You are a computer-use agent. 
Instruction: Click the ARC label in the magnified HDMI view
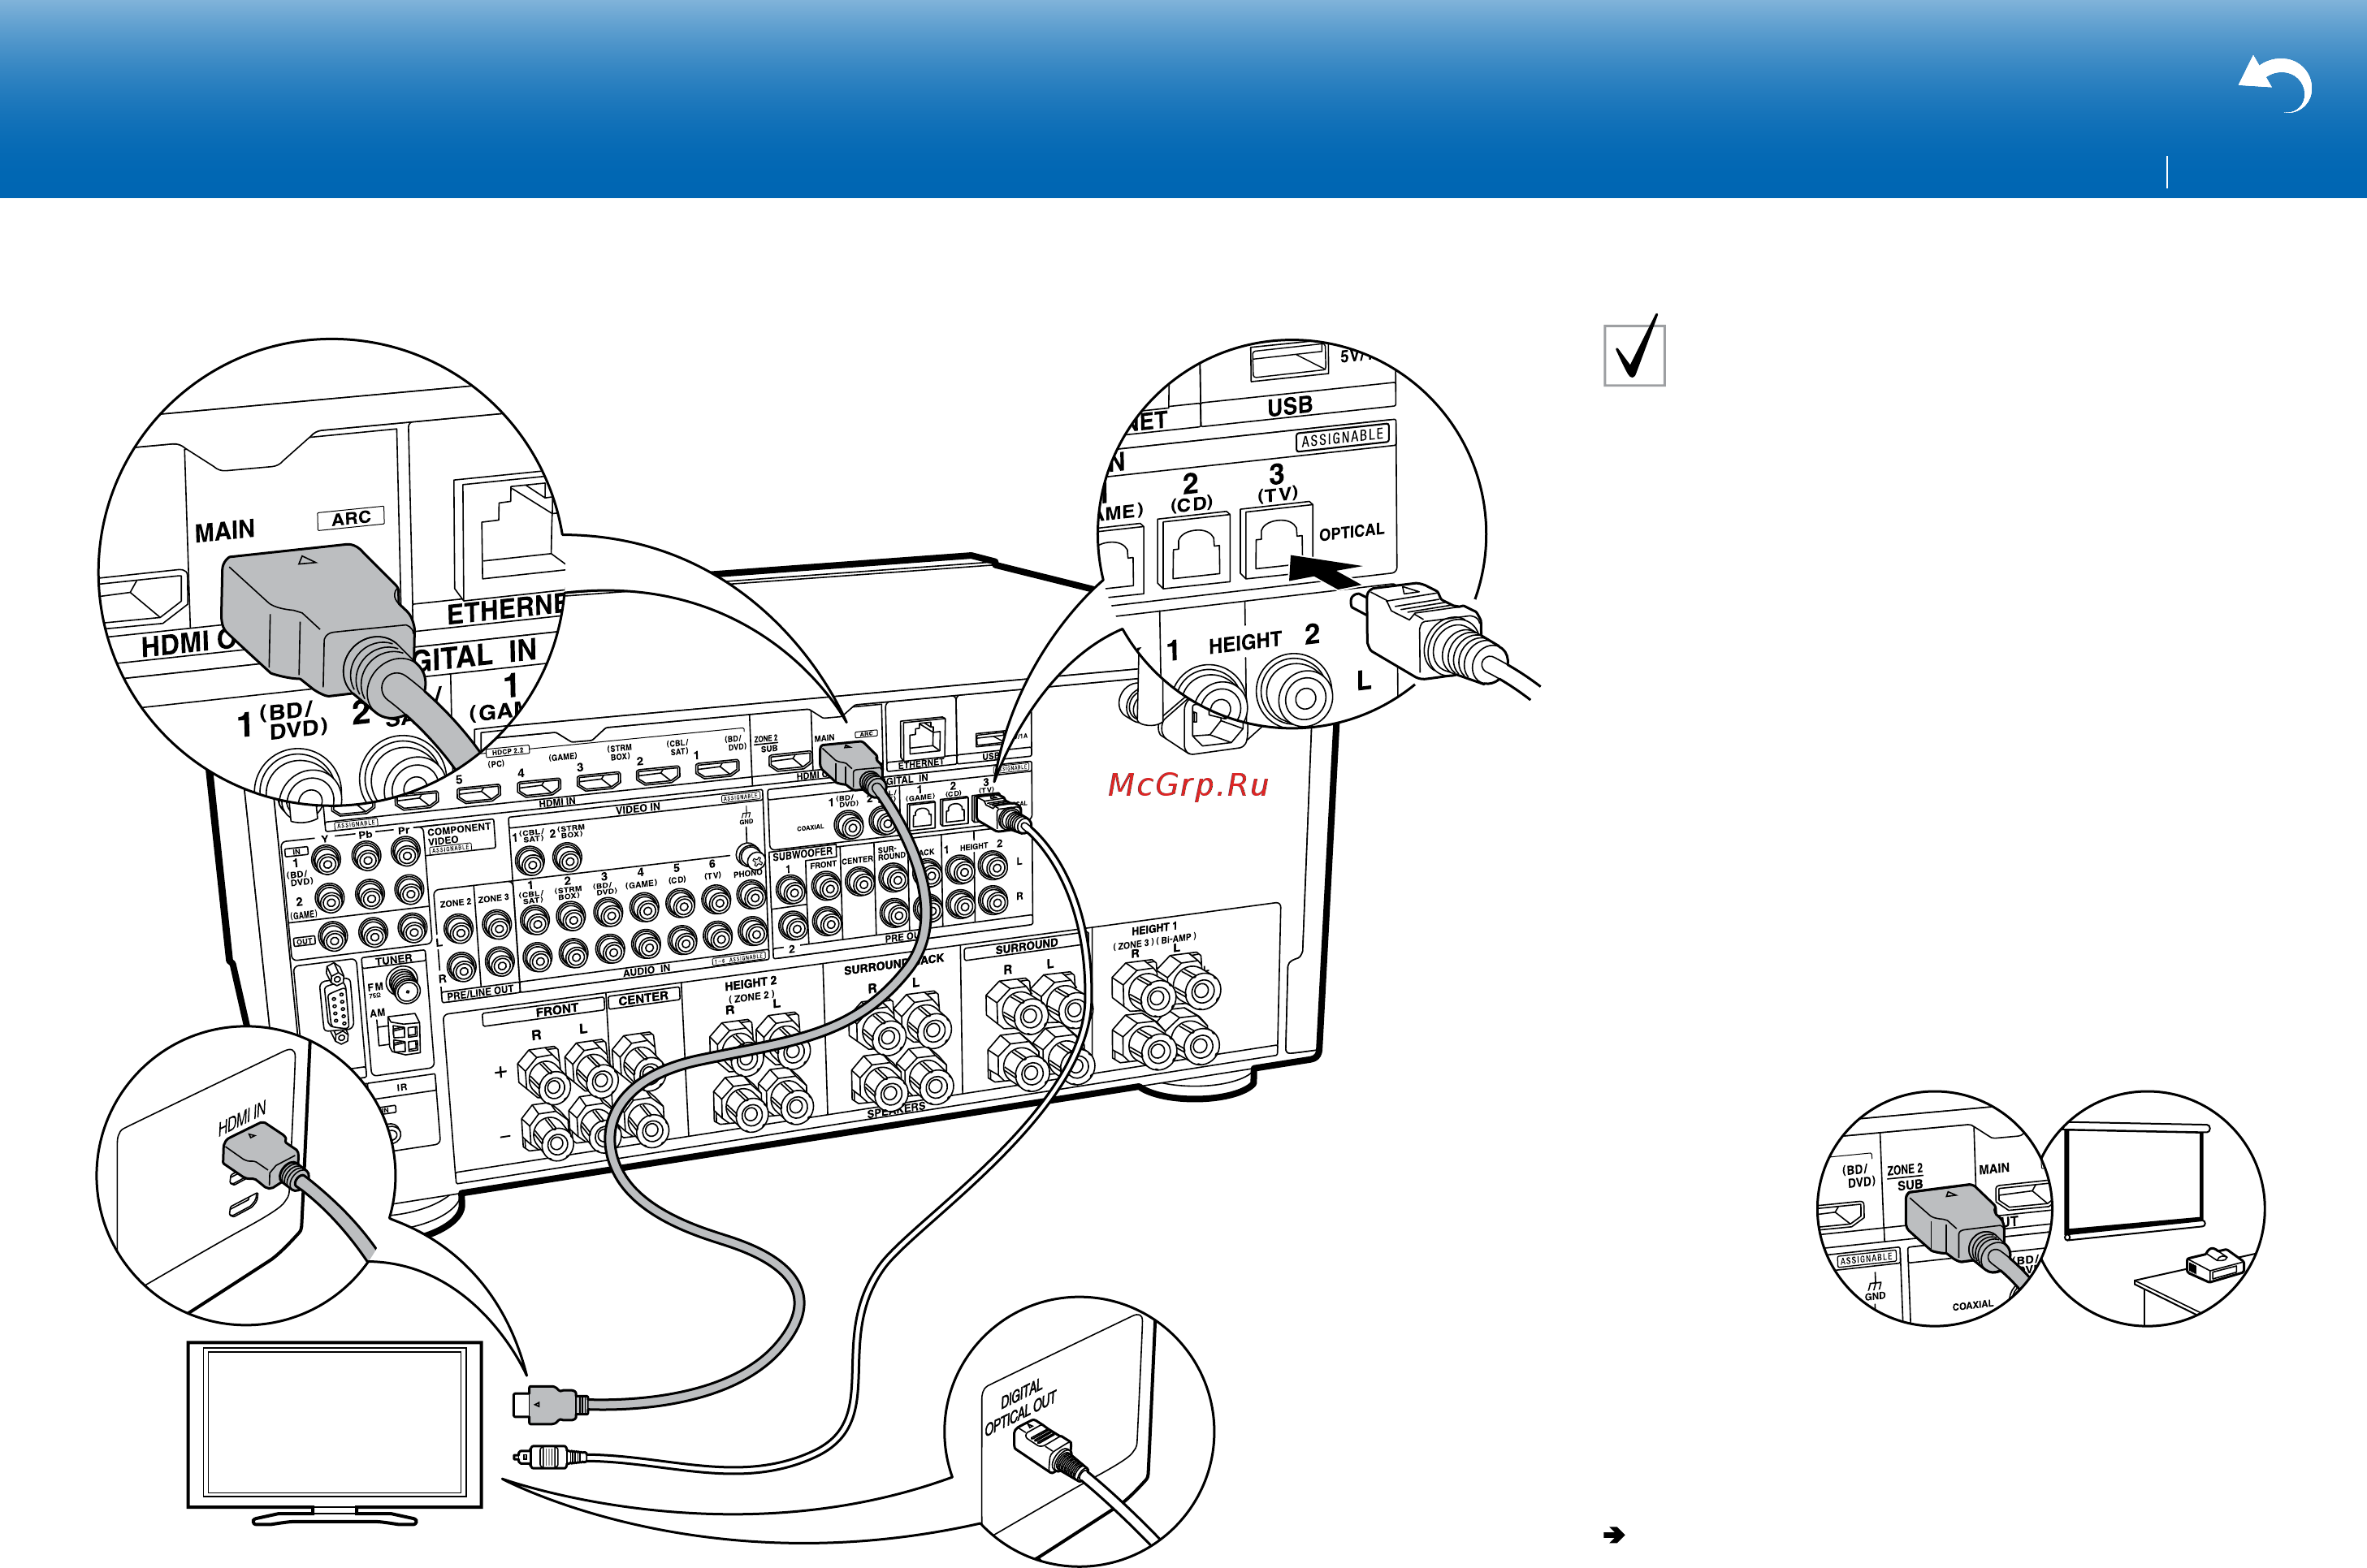351,518
